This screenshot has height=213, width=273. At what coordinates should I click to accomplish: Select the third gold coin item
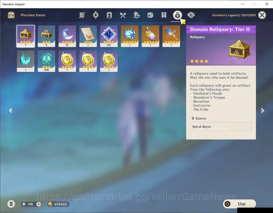pyautogui.click(x=109, y=61)
